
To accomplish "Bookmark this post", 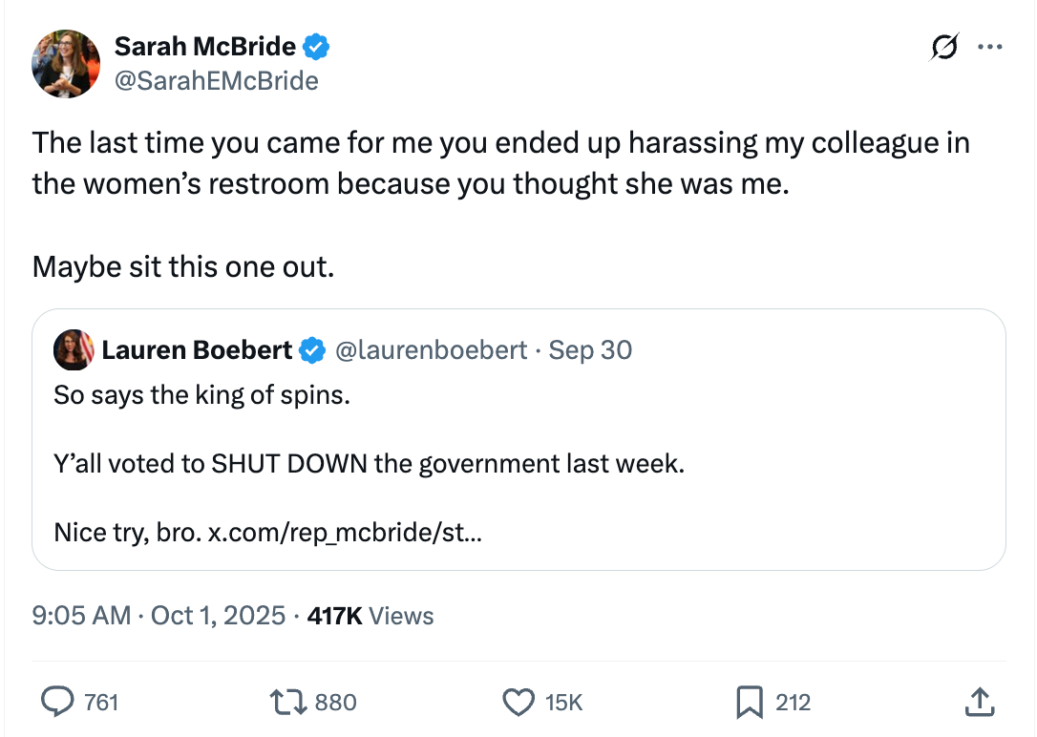I will (750, 704).
